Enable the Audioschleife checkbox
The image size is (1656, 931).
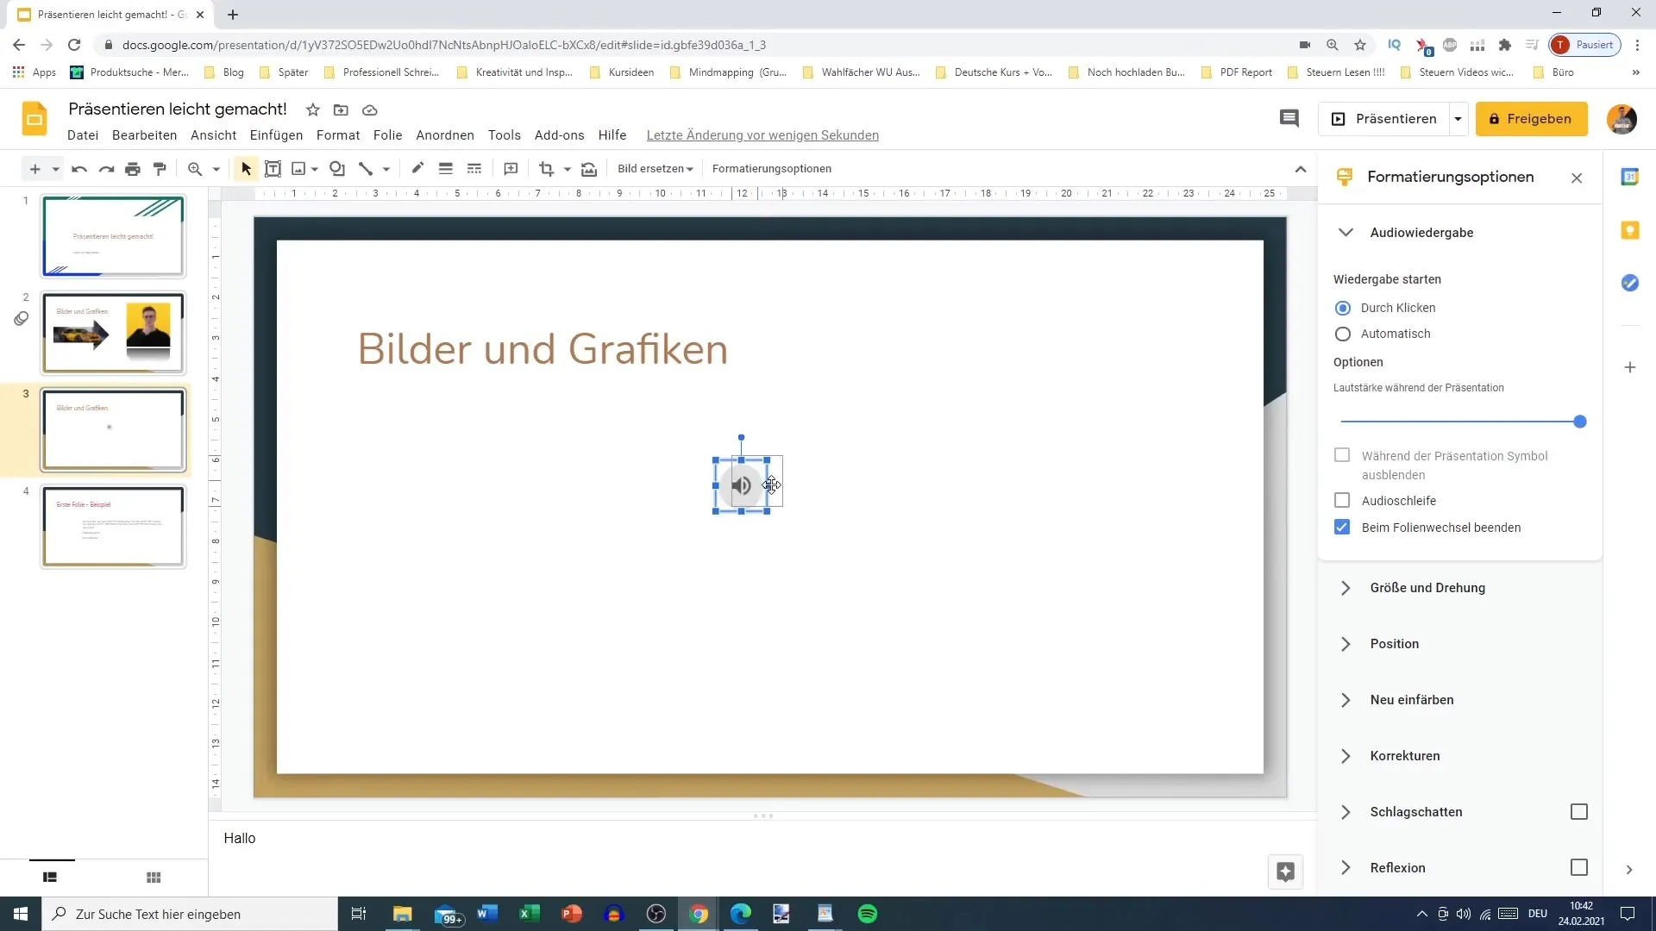[1342, 501]
